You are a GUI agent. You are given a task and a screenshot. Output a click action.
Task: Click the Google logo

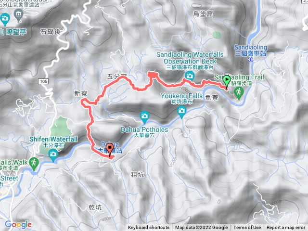[x=18, y=224]
